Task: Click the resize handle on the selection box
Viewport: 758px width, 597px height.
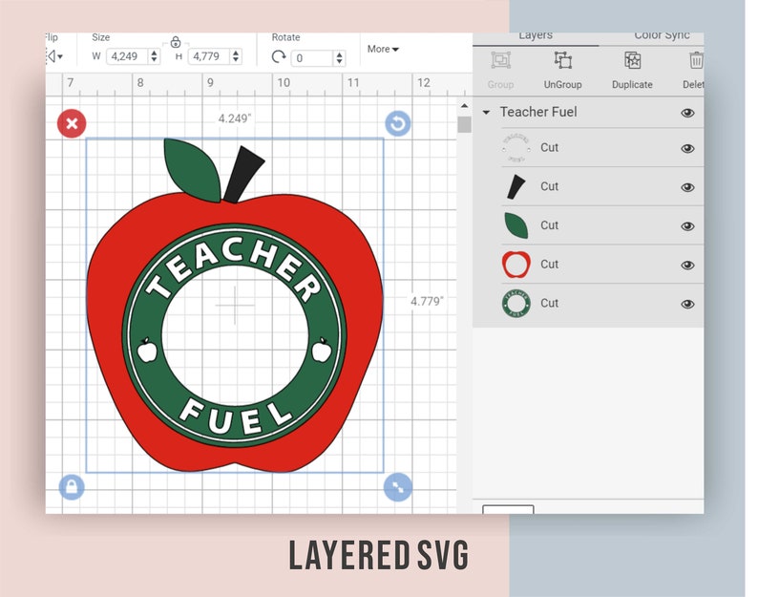Action: click(398, 487)
